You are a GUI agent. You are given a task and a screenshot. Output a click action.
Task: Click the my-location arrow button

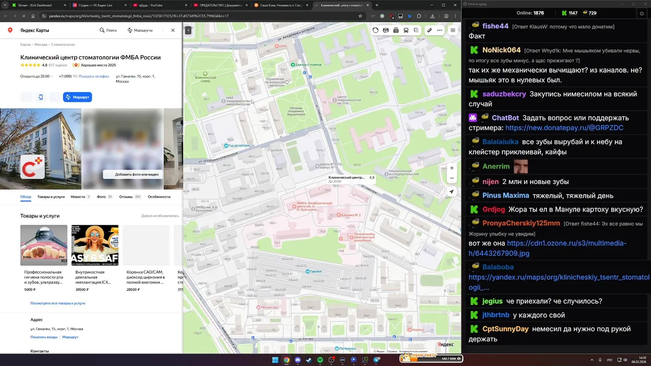coord(452,192)
